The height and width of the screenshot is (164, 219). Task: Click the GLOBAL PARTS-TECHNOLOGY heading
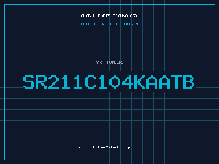[x=109, y=16]
